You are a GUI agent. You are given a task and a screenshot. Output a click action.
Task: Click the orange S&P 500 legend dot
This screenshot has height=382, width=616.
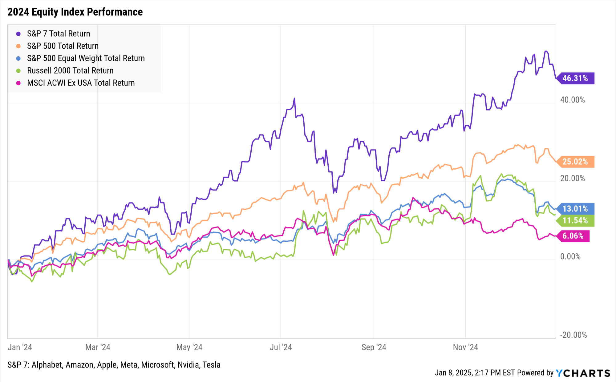coord(18,46)
